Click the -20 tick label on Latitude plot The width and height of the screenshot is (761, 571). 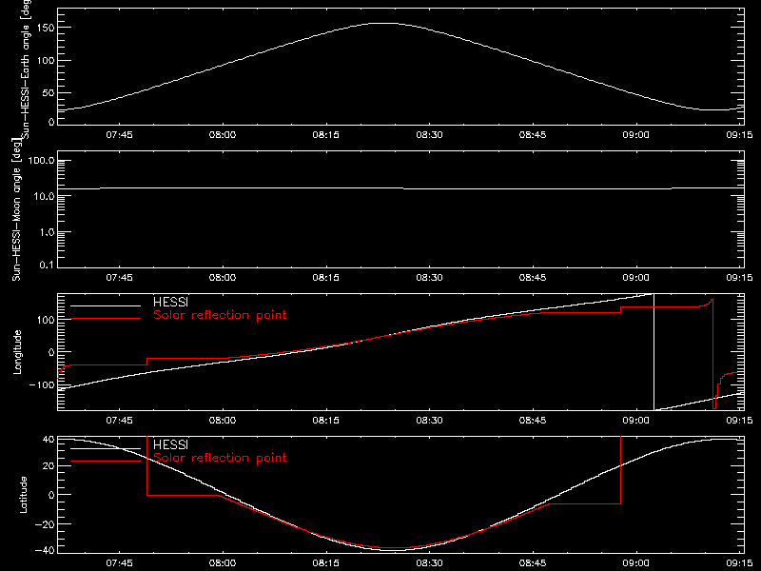click(x=45, y=524)
